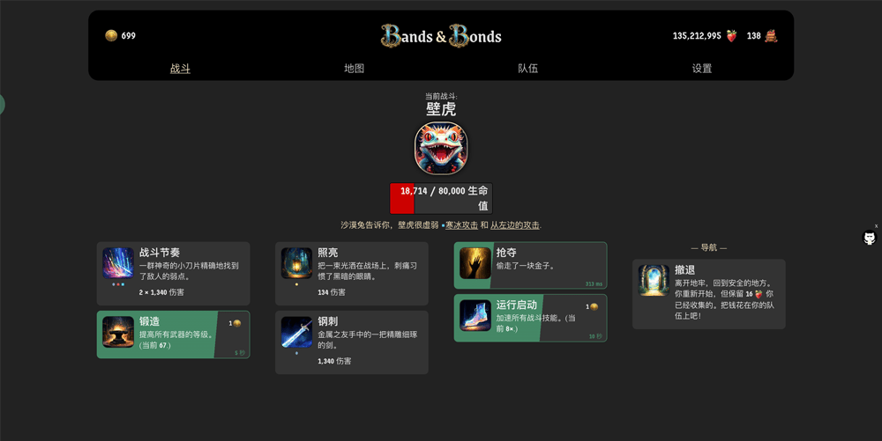Click the 战斗节奏 skill icon
This screenshot has height=441, width=882.
click(x=118, y=263)
